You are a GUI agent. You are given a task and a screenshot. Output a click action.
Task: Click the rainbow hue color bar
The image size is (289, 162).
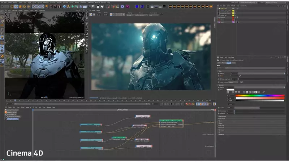click(260, 95)
